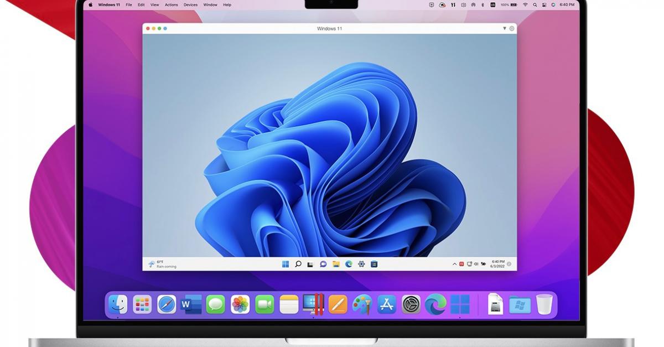
Task: Open the Windows taskbar clock showing 6:40 PM
Action: [x=498, y=264]
